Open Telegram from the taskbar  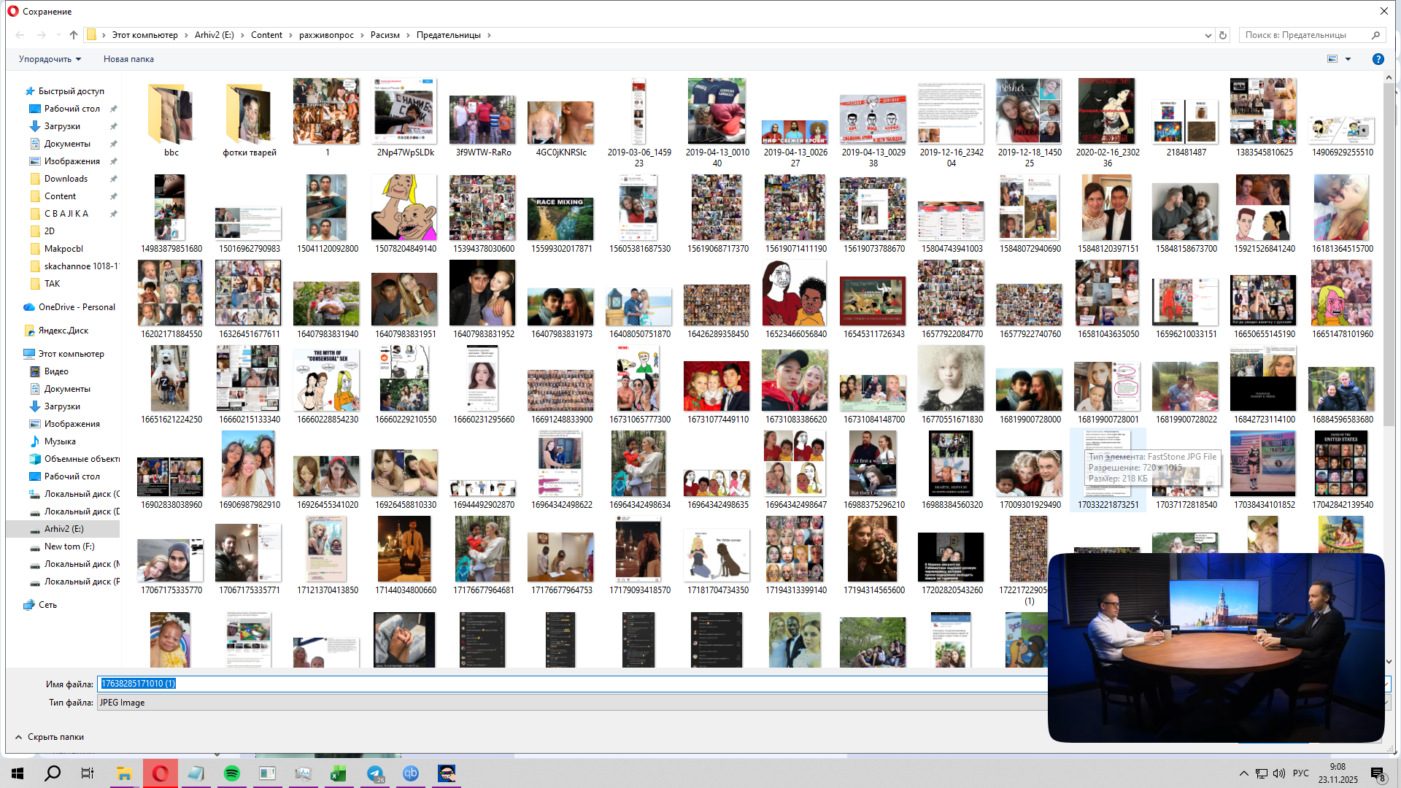pyautogui.click(x=375, y=773)
